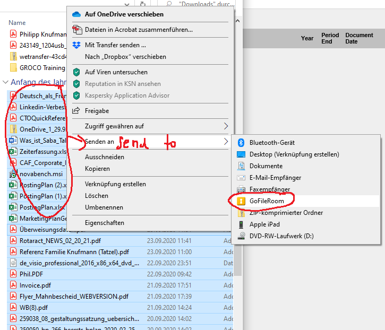Expand the Zugriff gewähren auf submenu arrow
385x330 pixels.
[226, 126]
